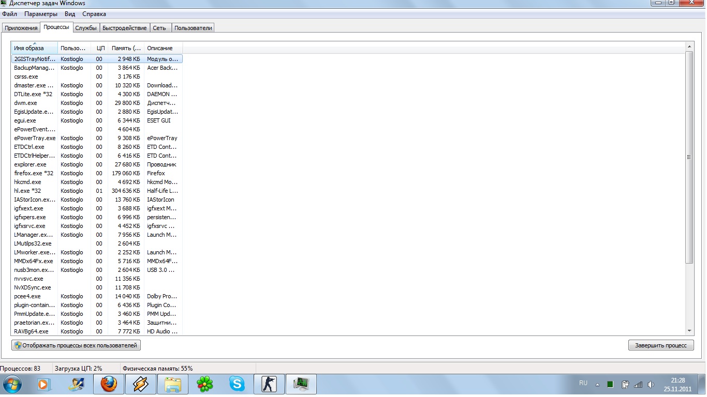Open the Параметры menu

click(x=41, y=14)
